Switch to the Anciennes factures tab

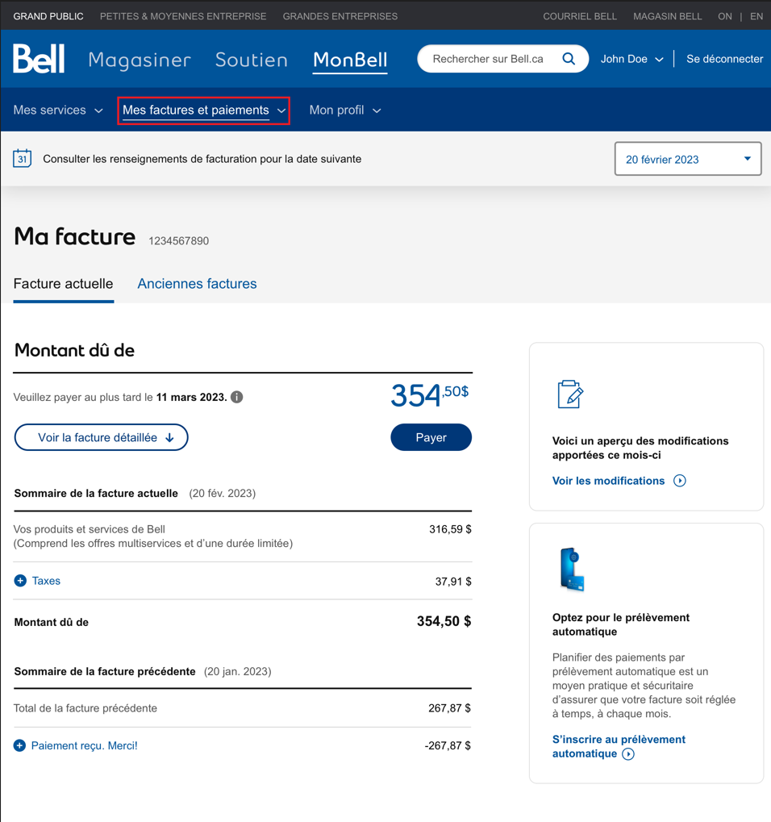pos(197,284)
